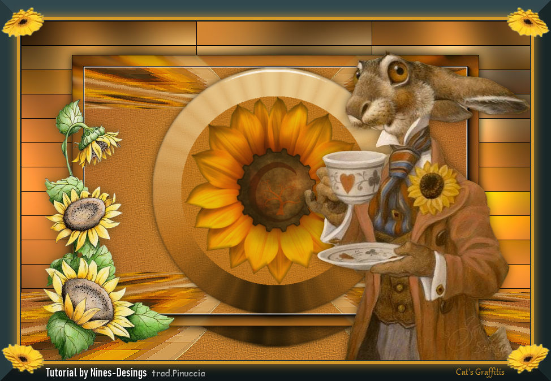Click the "Cat's Graffitis" signature text

point(480,372)
